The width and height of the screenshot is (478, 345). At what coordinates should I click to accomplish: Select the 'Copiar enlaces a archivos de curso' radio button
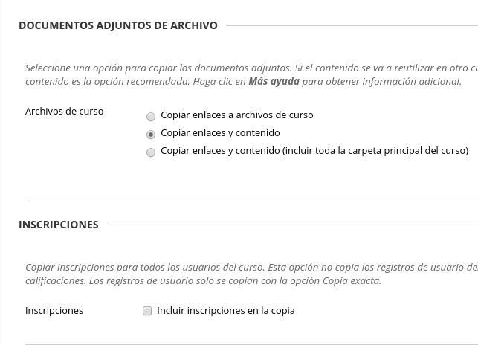coord(151,116)
